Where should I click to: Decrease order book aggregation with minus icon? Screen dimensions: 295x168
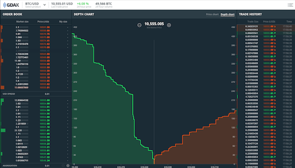click(63, 166)
